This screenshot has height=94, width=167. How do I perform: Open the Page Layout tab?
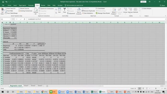point(22,5)
